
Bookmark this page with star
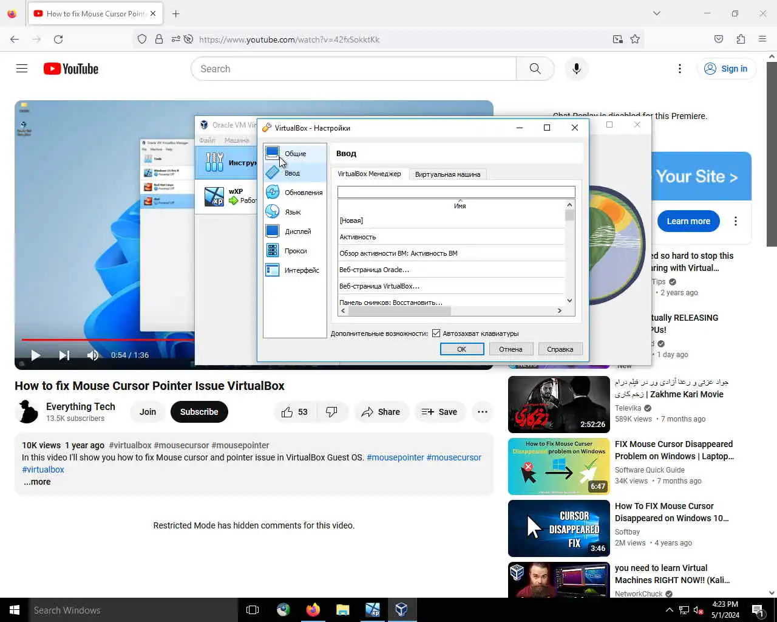click(x=635, y=39)
